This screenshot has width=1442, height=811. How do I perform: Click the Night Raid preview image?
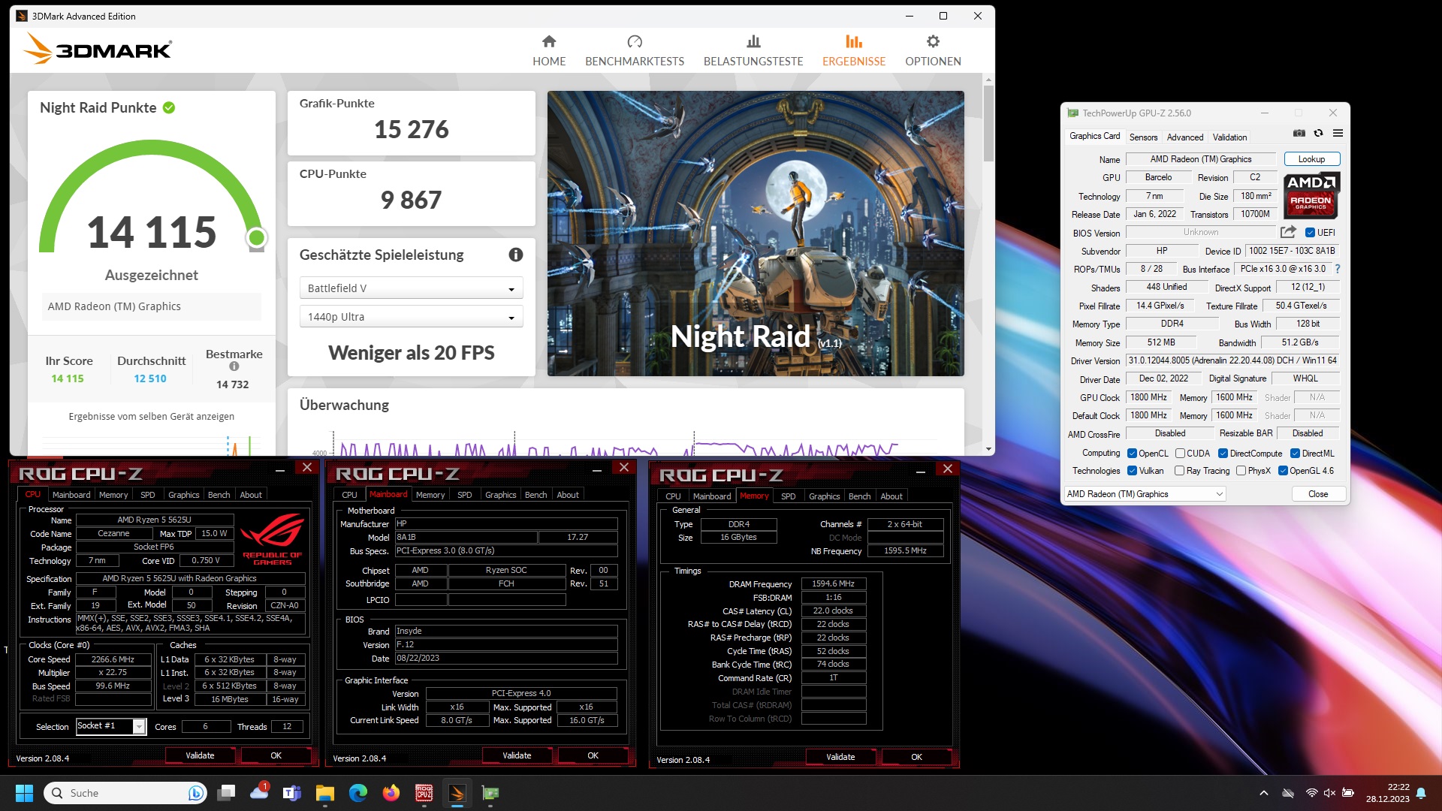756,234
